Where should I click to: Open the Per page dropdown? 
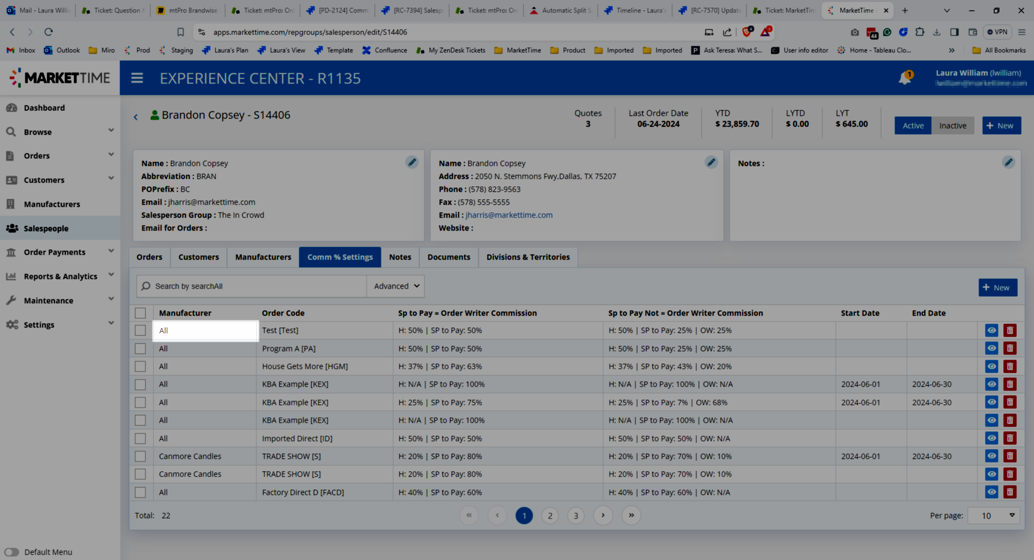pos(994,516)
